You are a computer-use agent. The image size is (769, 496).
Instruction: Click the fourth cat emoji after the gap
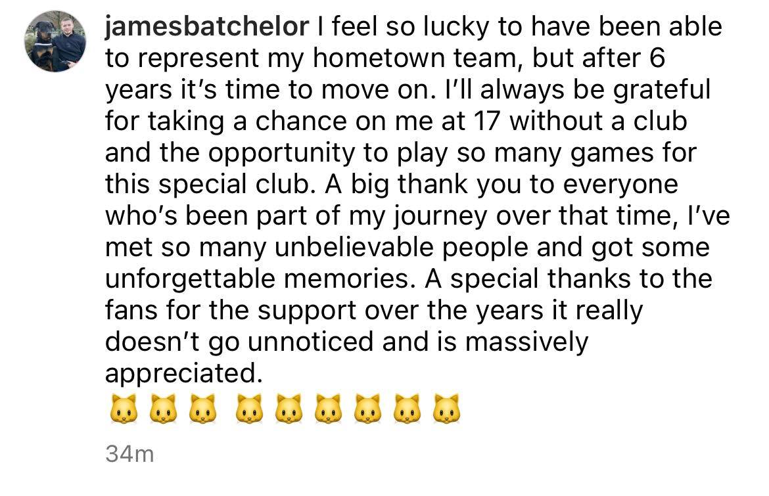pos(249,409)
